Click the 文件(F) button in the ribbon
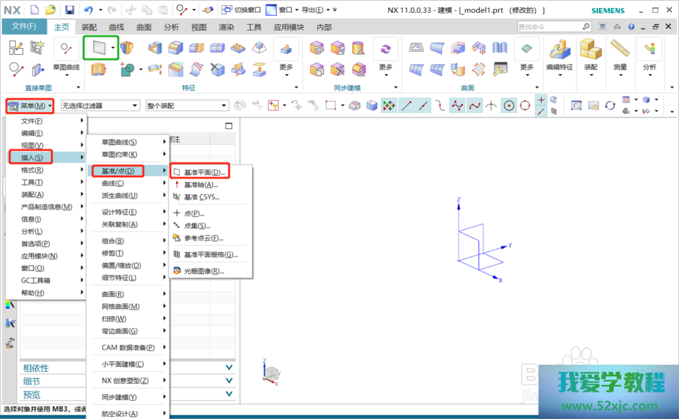This screenshot has width=679, height=419. click(24, 26)
